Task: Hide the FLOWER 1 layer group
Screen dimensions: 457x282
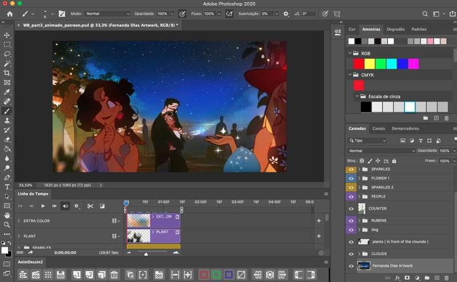Action: coord(351,178)
